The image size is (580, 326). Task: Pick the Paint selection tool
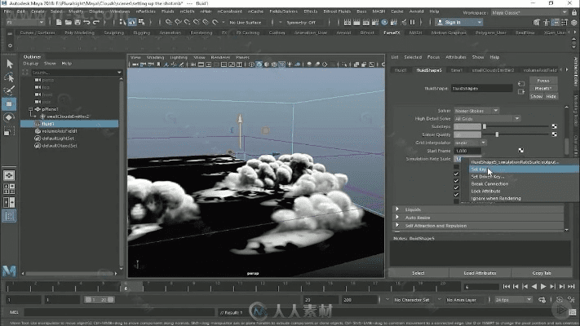tap(9, 90)
